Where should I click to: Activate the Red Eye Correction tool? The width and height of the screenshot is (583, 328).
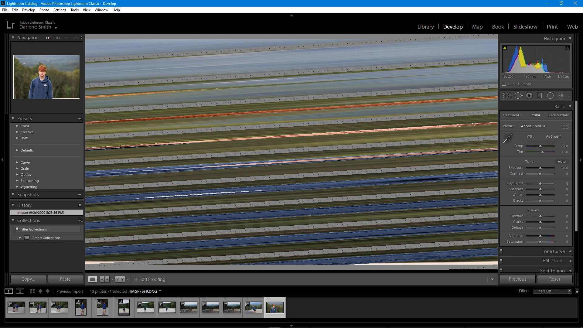(x=529, y=96)
